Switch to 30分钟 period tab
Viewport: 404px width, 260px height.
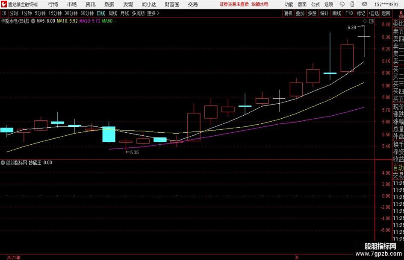pyautogui.click(x=71, y=13)
